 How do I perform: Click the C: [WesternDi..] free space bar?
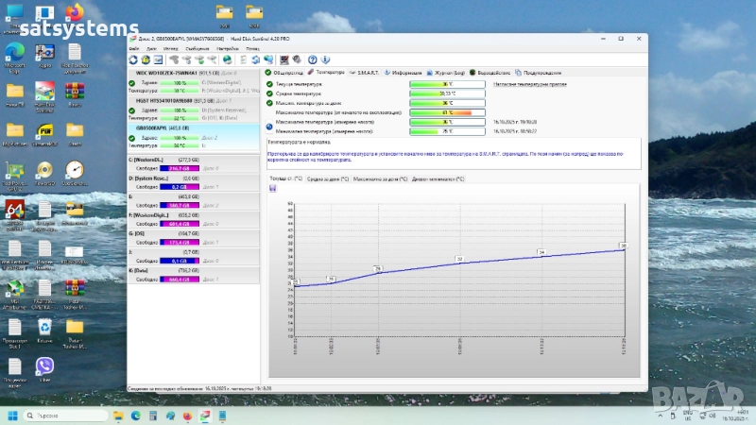180,168
